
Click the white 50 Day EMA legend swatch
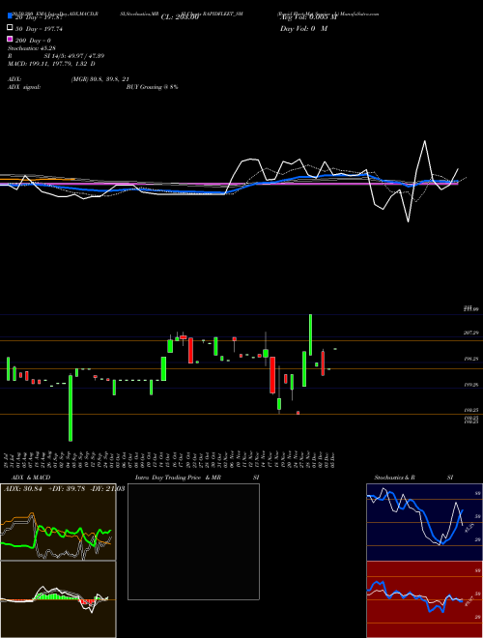11,28
